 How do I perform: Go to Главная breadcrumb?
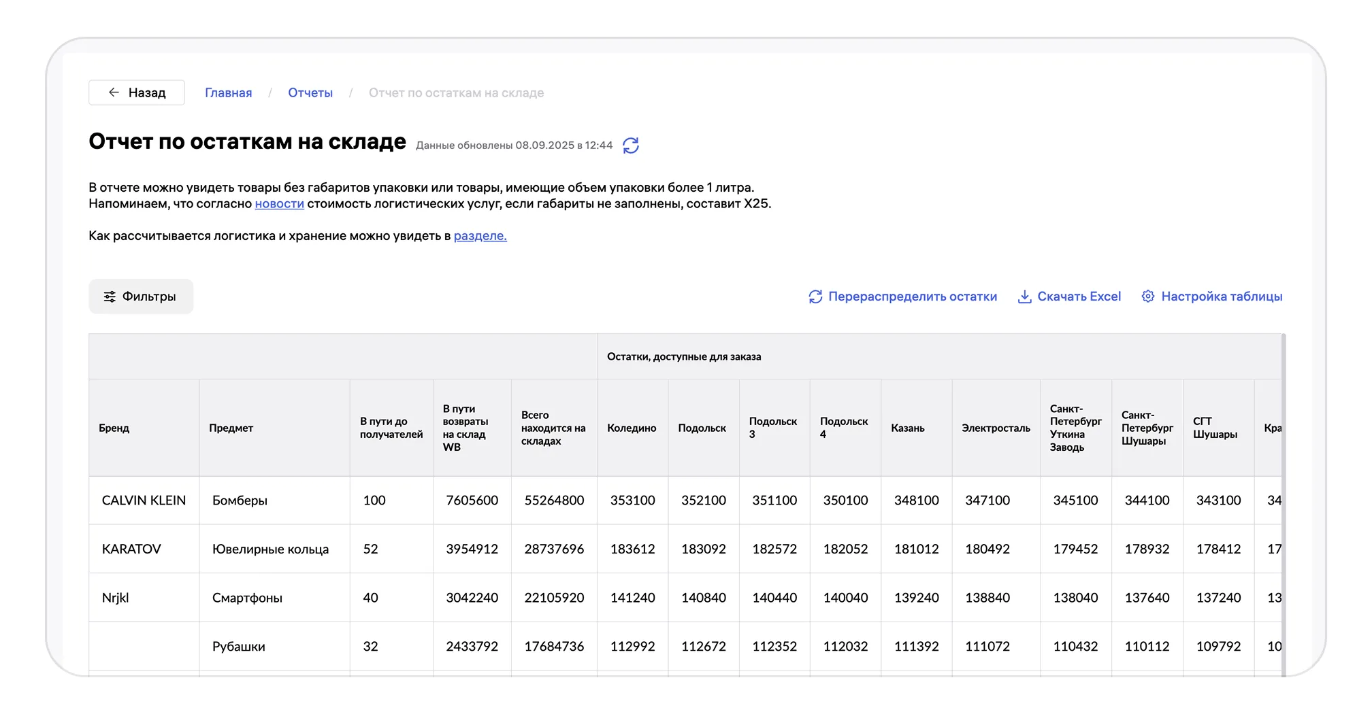228,92
